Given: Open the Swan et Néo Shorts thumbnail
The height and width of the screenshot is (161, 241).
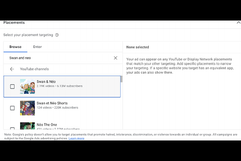Looking at the screenshot, I should [x=27, y=108].
